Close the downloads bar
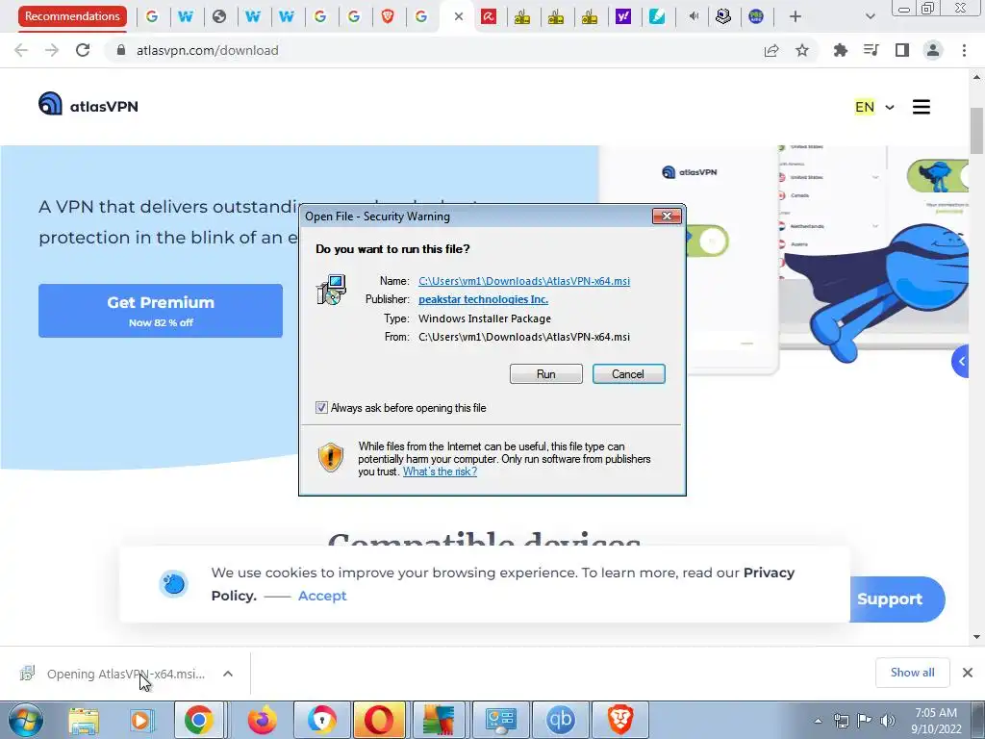 tap(968, 673)
